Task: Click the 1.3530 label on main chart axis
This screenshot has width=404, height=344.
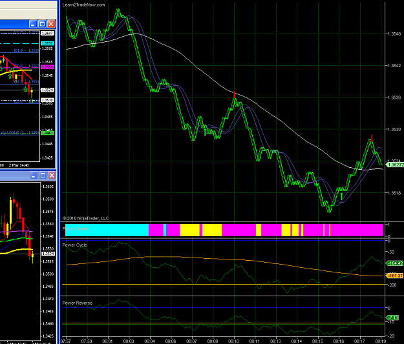Action: pyautogui.click(x=394, y=129)
